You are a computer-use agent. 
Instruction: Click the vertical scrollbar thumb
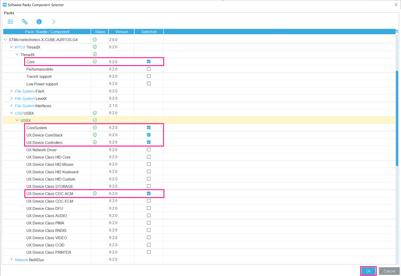click(x=397, y=118)
